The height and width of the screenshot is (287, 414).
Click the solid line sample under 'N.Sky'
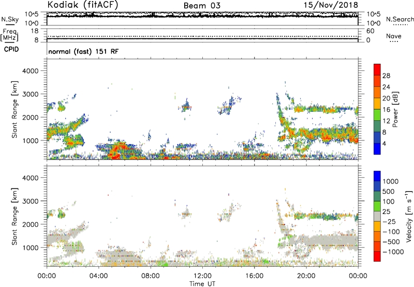pyautogui.click(x=10, y=25)
